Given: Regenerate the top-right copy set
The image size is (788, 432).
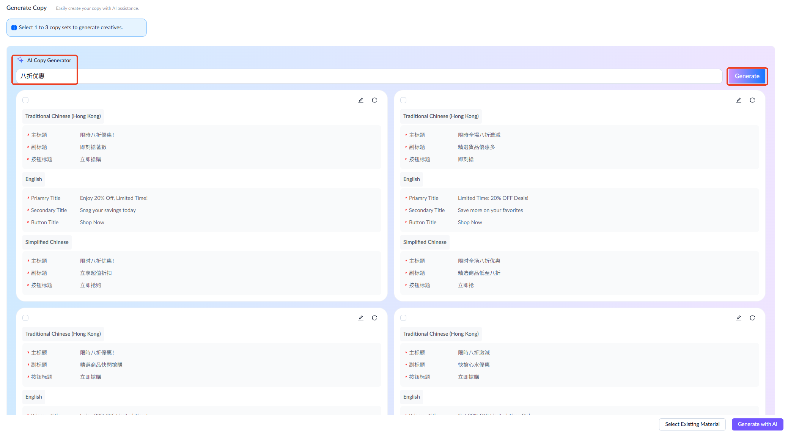Looking at the screenshot, I should tap(752, 100).
